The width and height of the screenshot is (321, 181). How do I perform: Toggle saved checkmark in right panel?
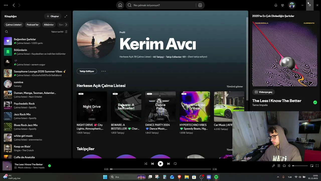point(315,102)
